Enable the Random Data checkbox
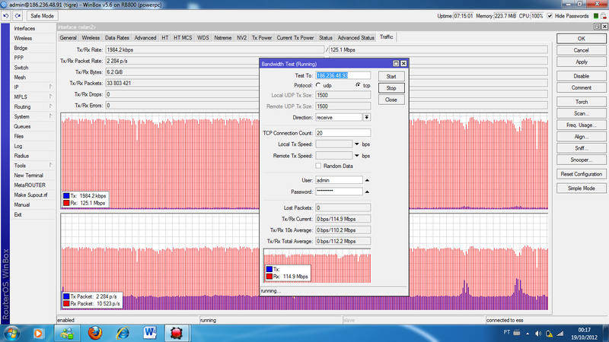The height and width of the screenshot is (342, 609). [318, 166]
